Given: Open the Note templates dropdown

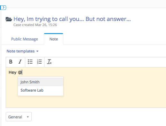Looking at the screenshot, I should click(x=22, y=51).
